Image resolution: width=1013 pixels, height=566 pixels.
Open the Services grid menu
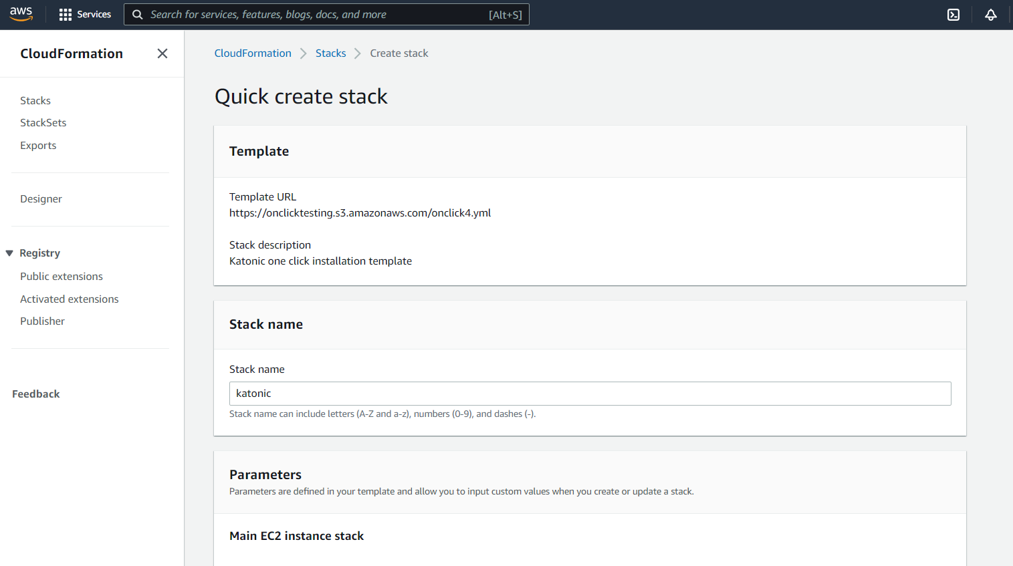(x=65, y=15)
